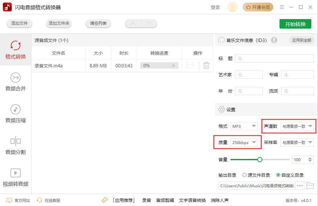The image size is (318, 206).
Task: Expand the 采样率 sample rate dropdown
Action: [297, 142]
